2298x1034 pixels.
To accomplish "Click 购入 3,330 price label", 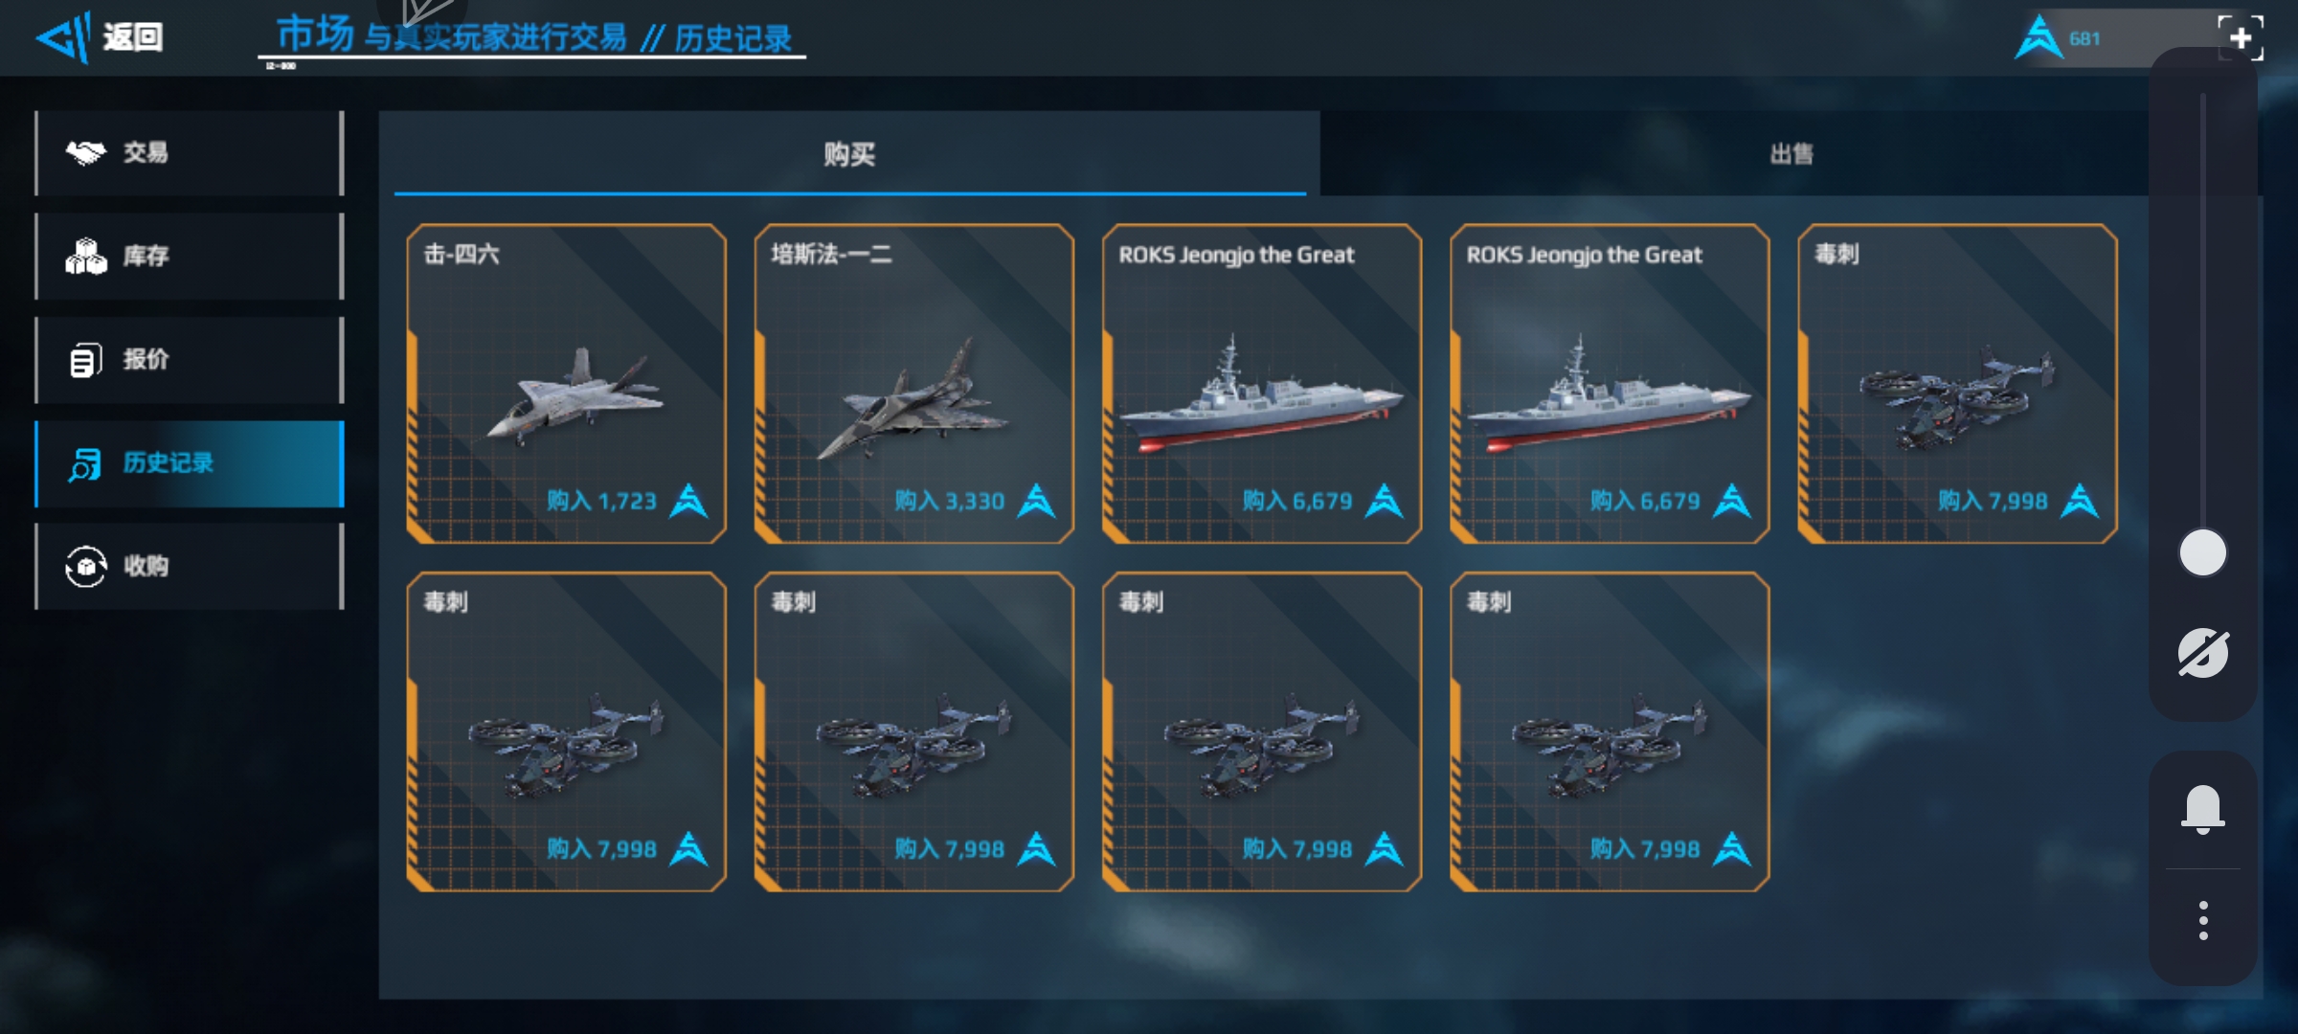I will (950, 501).
